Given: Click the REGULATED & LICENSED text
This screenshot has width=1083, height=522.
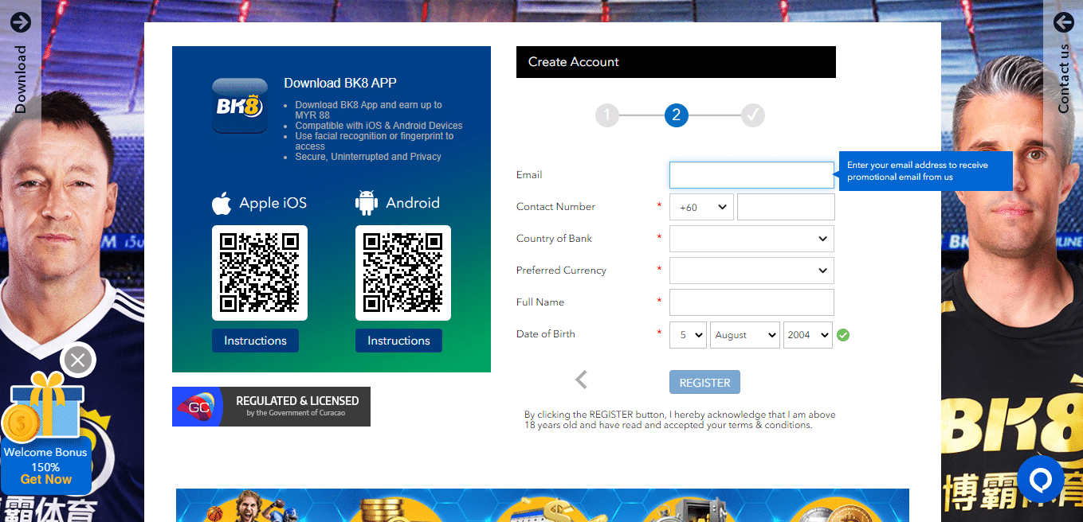Looking at the screenshot, I should 297,401.
